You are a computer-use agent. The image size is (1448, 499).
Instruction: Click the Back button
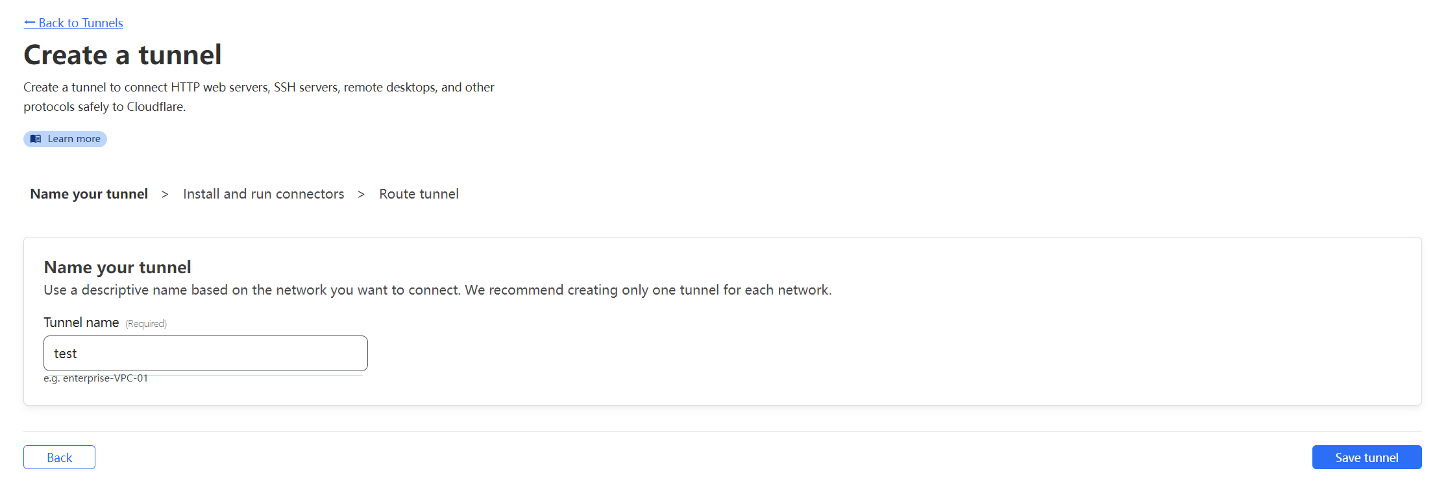pyautogui.click(x=60, y=457)
